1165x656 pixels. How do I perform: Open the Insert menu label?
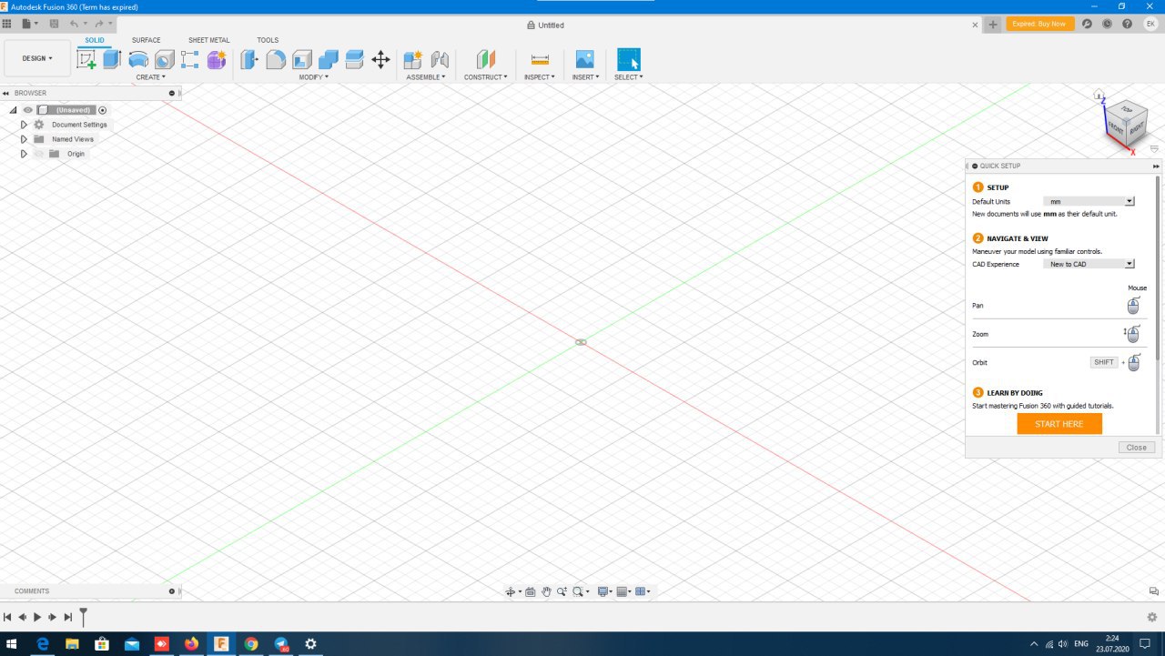(585, 77)
